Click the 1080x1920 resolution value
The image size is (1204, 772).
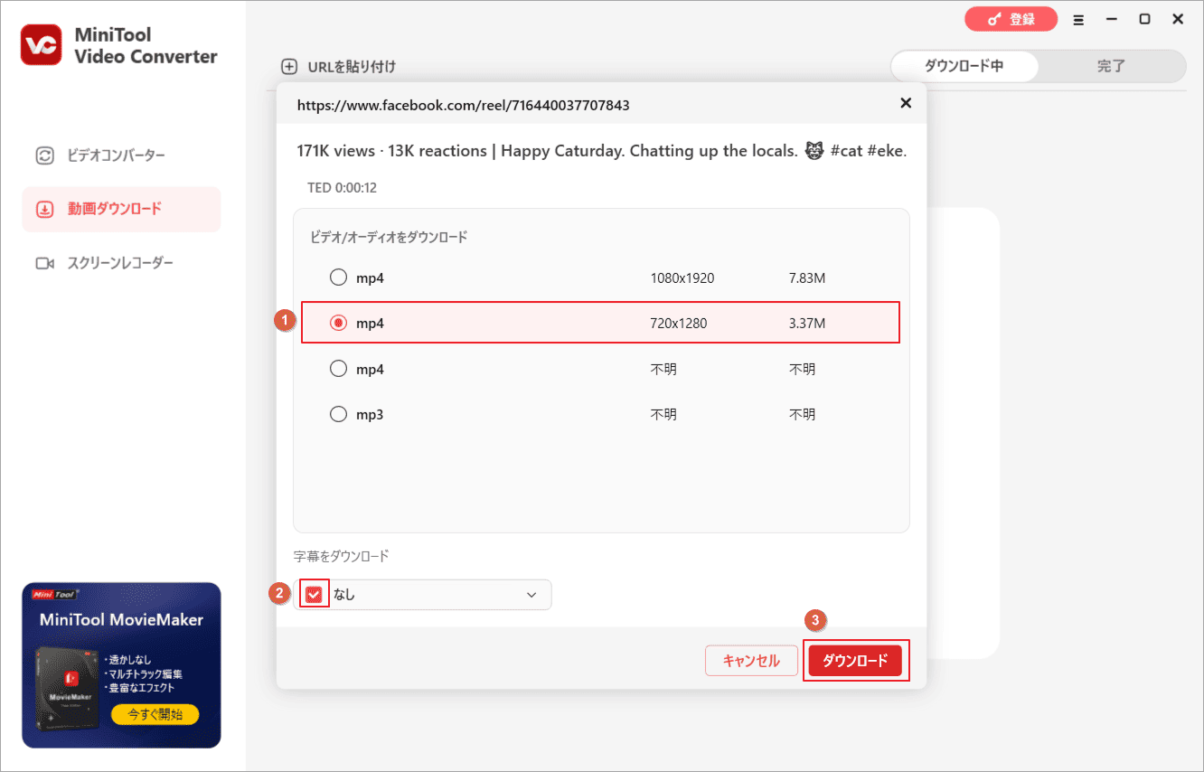click(x=682, y=278)
